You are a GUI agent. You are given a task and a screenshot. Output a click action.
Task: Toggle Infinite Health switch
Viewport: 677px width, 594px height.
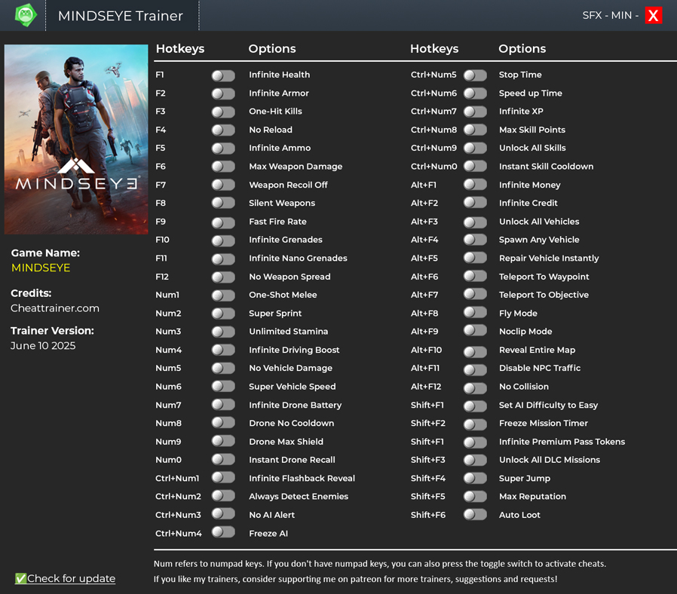[223, 75]
